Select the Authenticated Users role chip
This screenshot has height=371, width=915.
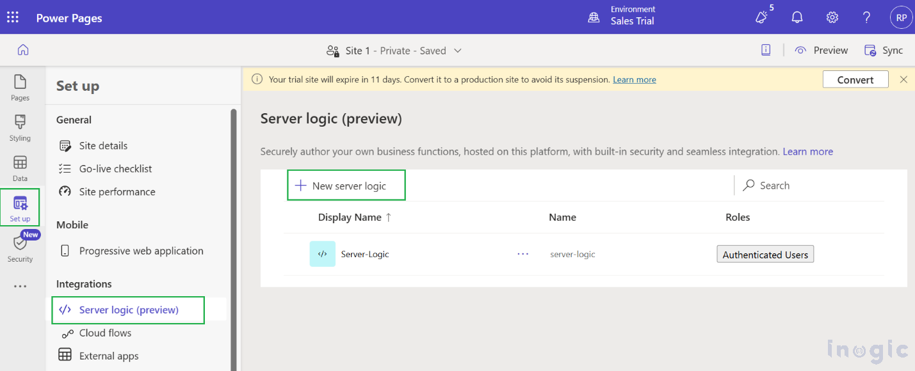click(765, 254)
